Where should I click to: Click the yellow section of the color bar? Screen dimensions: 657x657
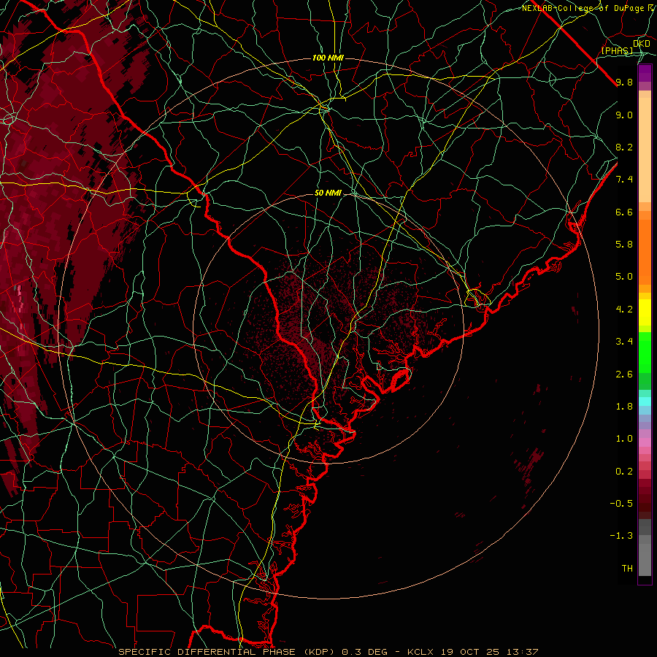coord(645,312)
